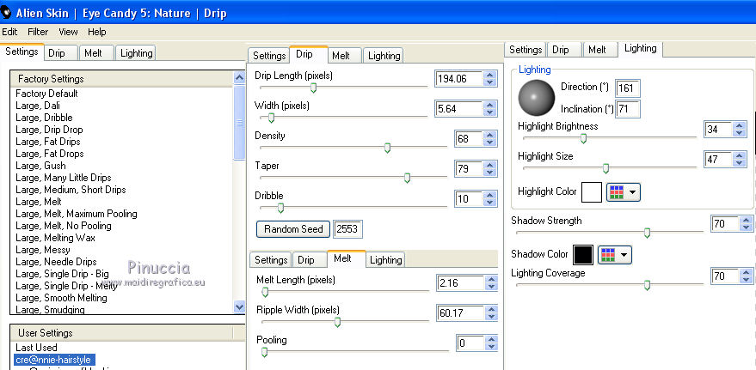The image size is (756, 370).
Task: Click the Width slider handle
Action: click(271, 118)
